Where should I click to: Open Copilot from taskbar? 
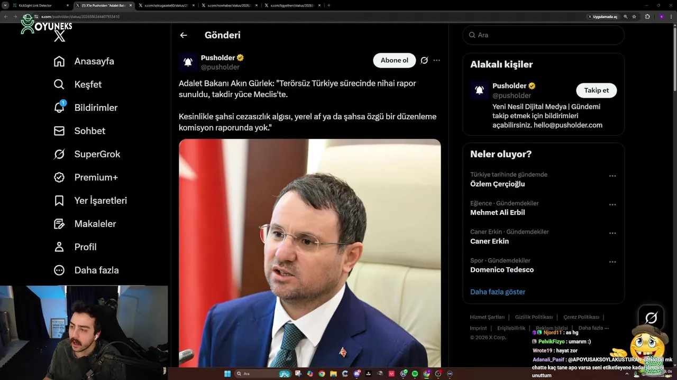(310, 374)
